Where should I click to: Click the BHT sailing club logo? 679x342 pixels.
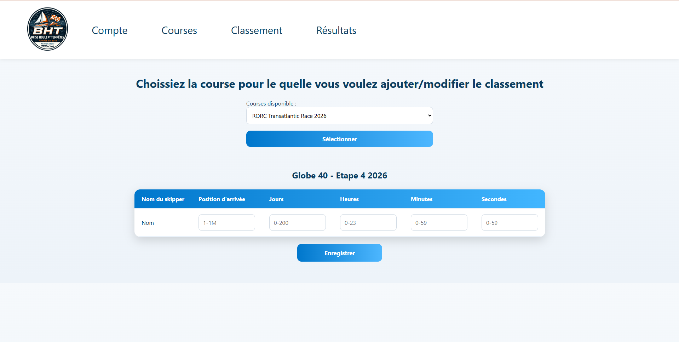[47, 29]
